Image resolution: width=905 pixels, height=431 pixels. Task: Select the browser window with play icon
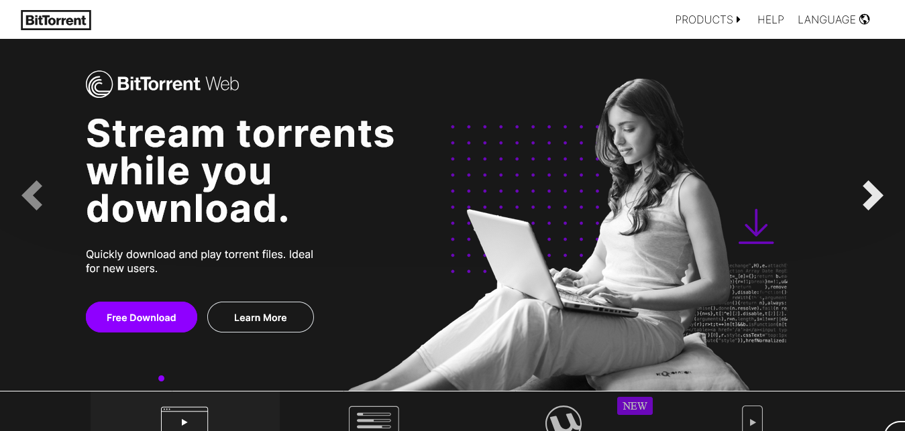(184, 419)
